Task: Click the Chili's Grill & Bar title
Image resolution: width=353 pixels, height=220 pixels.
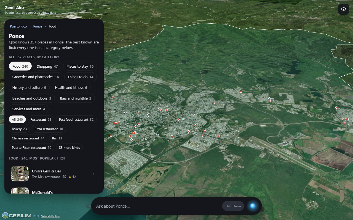Action: click(47, 171)
